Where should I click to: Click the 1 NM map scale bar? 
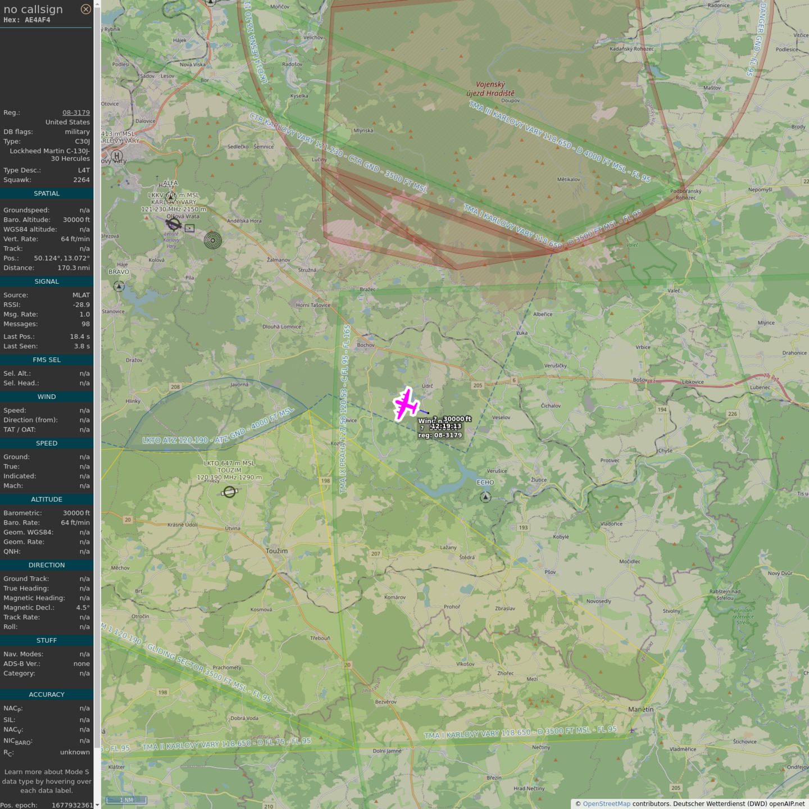point(126,800)
